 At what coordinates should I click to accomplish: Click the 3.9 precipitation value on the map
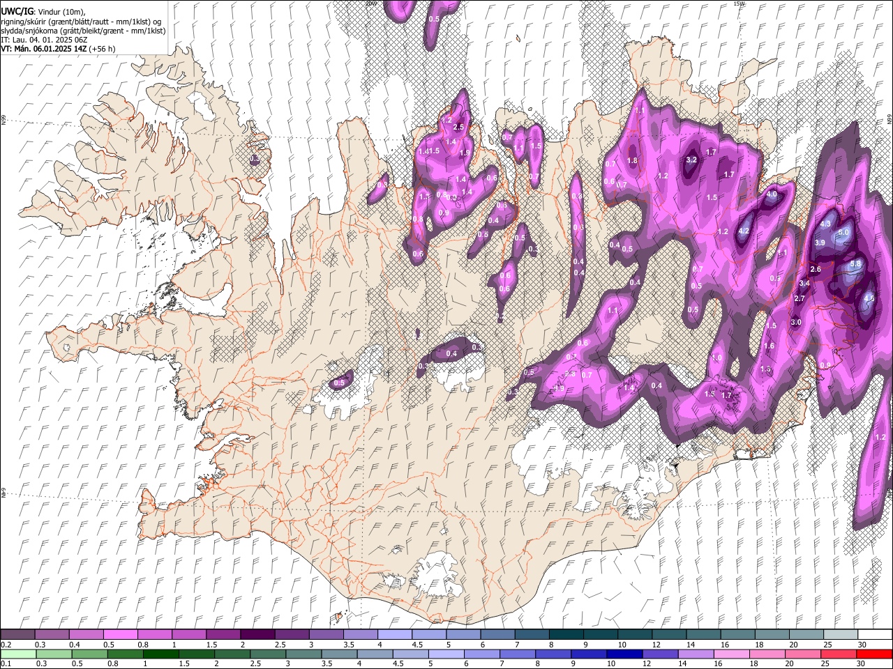820,243
